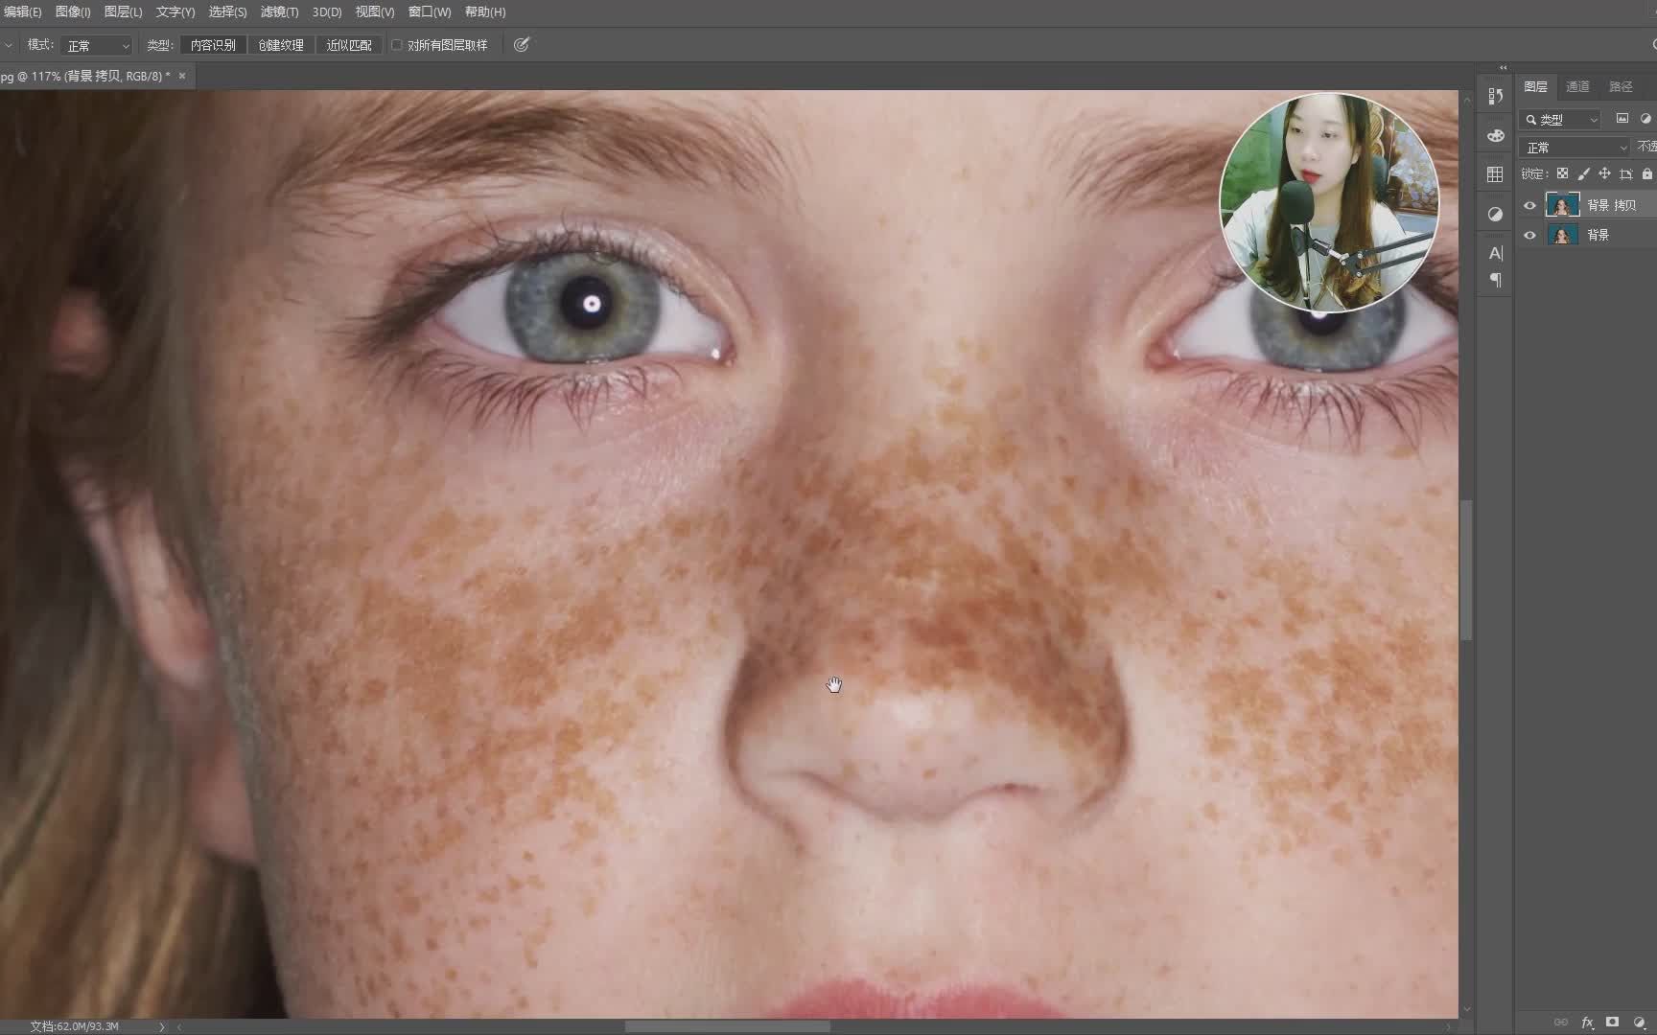Select 内容识别 healing type
The width and height of the screenshot is (1657, 1035).
coord(213,45)
